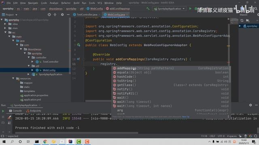259x145 pixels.
Task: Click the override gutter icon on line 10
Action: (x=78, y=59)
